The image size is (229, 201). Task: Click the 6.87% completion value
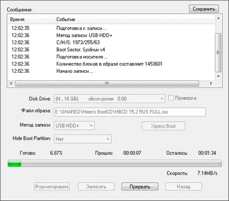click(x=56, y=153)
